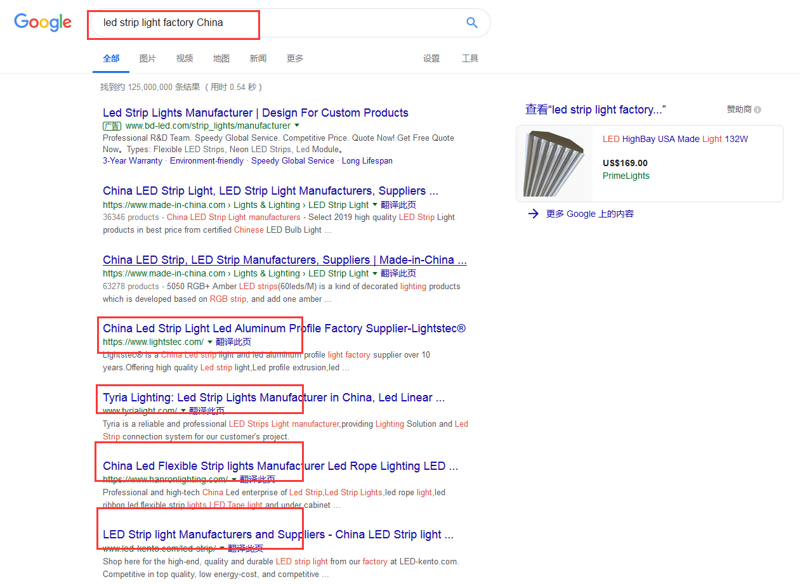This screenshot has width=800, height=584.
Task: Click the 3-Year Warranty sitelink
Action: (x=133, y=161)
